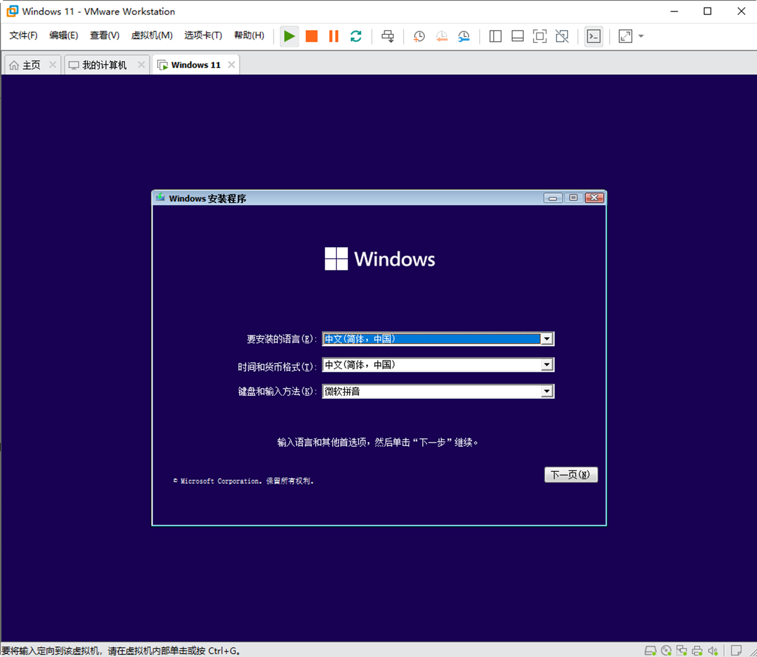Click the send Ctrl+Alt+Del icon
This screenshot has height=657, width=757.
388,36
